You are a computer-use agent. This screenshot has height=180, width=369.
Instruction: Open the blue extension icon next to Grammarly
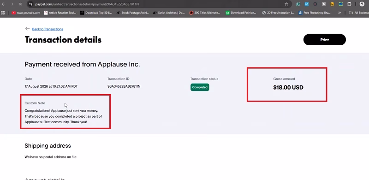tap(307, 4)
